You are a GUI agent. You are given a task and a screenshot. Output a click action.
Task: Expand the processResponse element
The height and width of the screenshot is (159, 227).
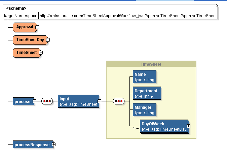pos(53,145)
